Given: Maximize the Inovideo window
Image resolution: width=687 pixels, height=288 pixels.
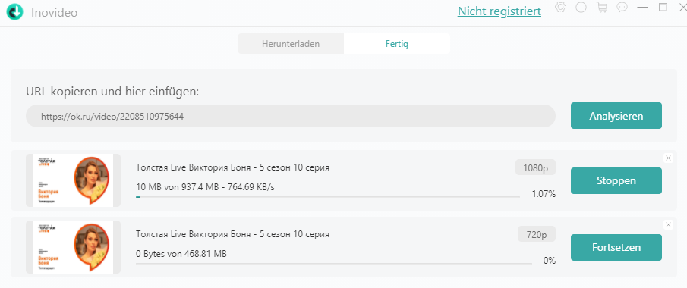Looking at the screenshot, I should tap(663, 8).
